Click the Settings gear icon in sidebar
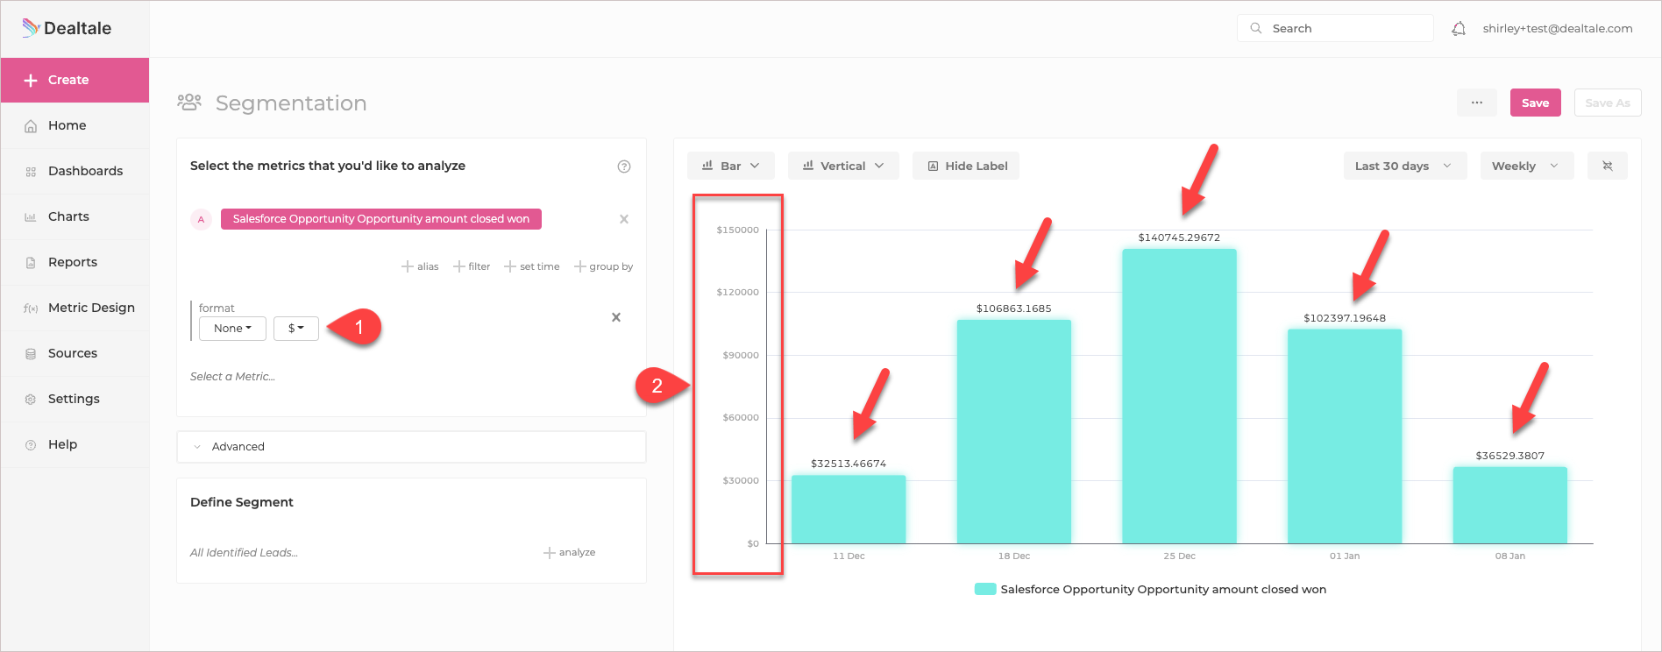Image resolution: width=1662 pixels, height=652 pixels. click(31, 399)
